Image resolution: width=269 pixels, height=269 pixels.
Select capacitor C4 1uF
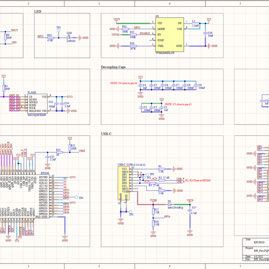point(140,85)
